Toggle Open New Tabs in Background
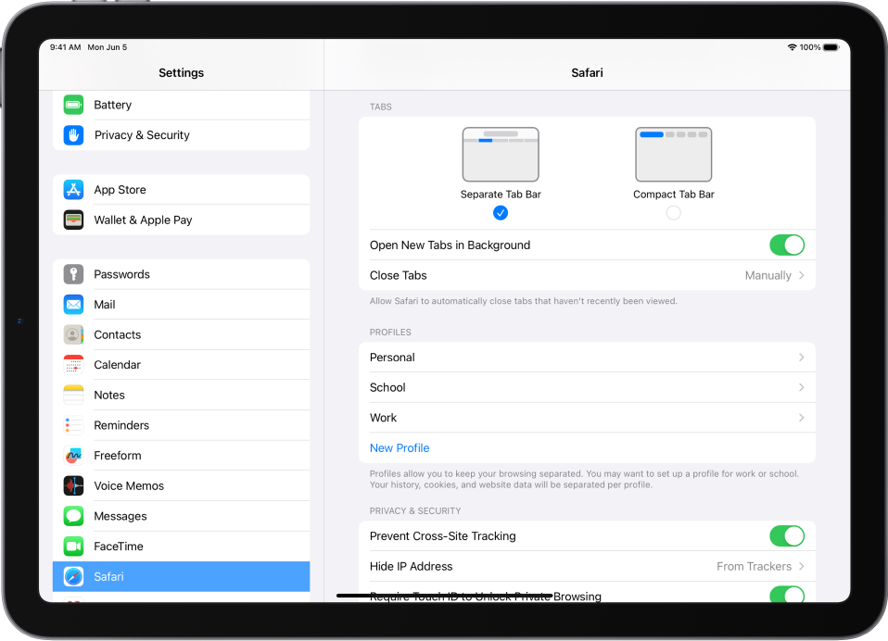The width and height of the screenshot is (888, 641). point(787,245)
